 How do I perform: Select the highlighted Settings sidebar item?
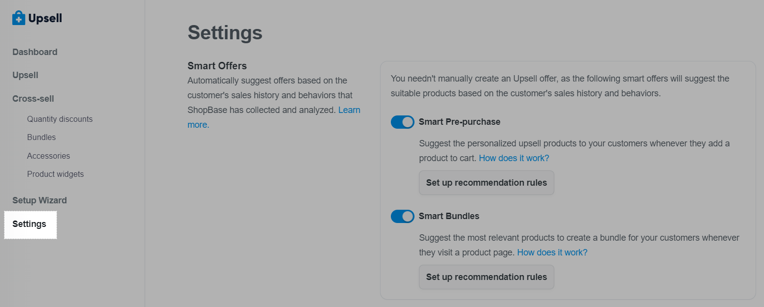tap(30, 224)
